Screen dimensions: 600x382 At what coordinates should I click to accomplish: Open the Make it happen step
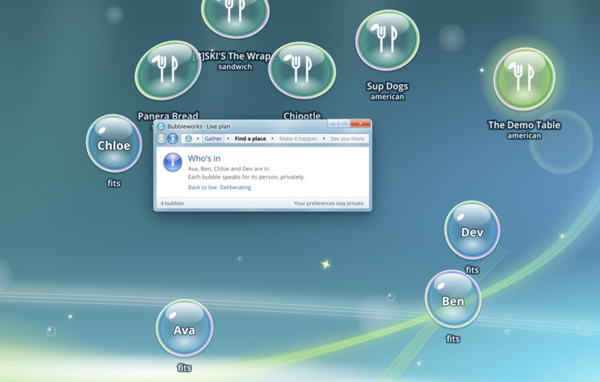click(x=298, y=139)
